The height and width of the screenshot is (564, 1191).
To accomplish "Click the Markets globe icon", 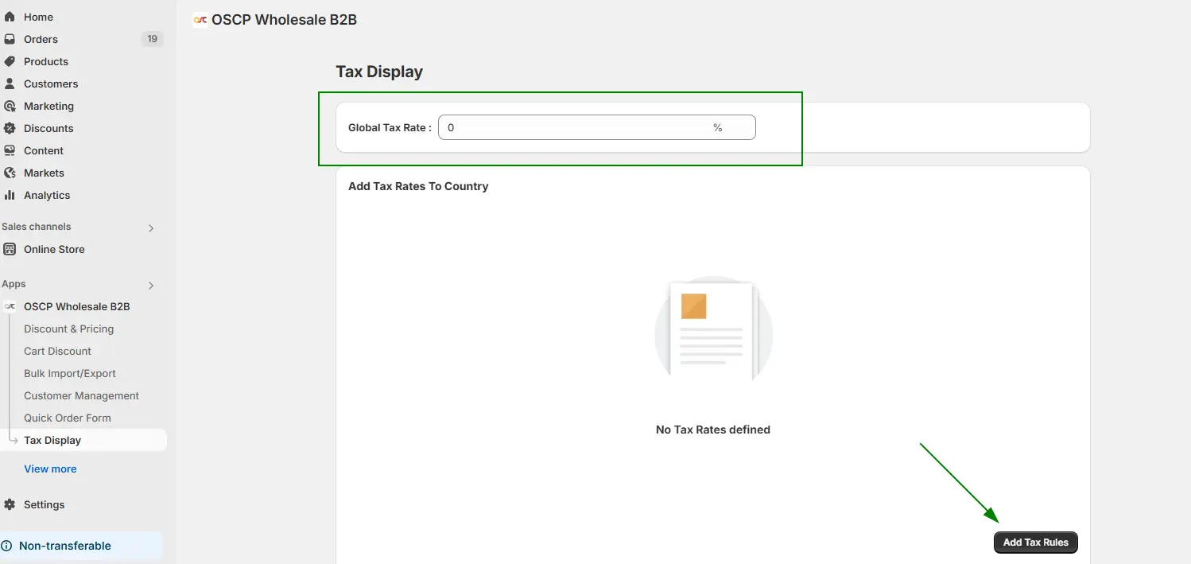I will [x=10, y=173].
